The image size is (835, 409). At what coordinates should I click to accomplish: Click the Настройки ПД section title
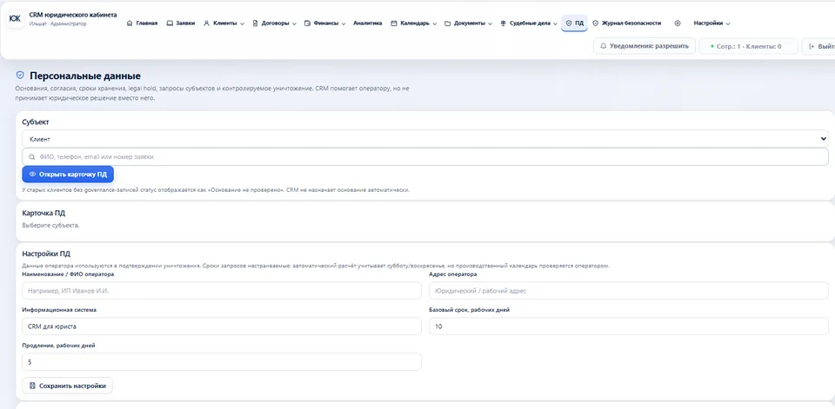pyautogui.click(x=46, y=254)
